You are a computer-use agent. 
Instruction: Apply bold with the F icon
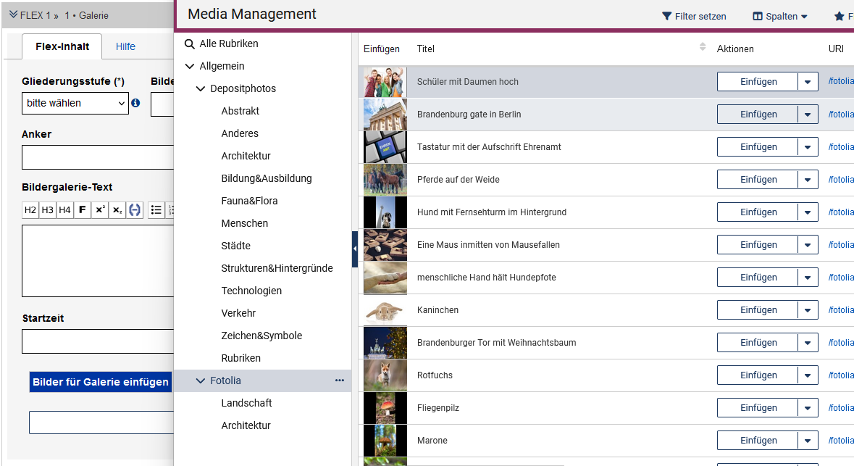tap(82, 209)
